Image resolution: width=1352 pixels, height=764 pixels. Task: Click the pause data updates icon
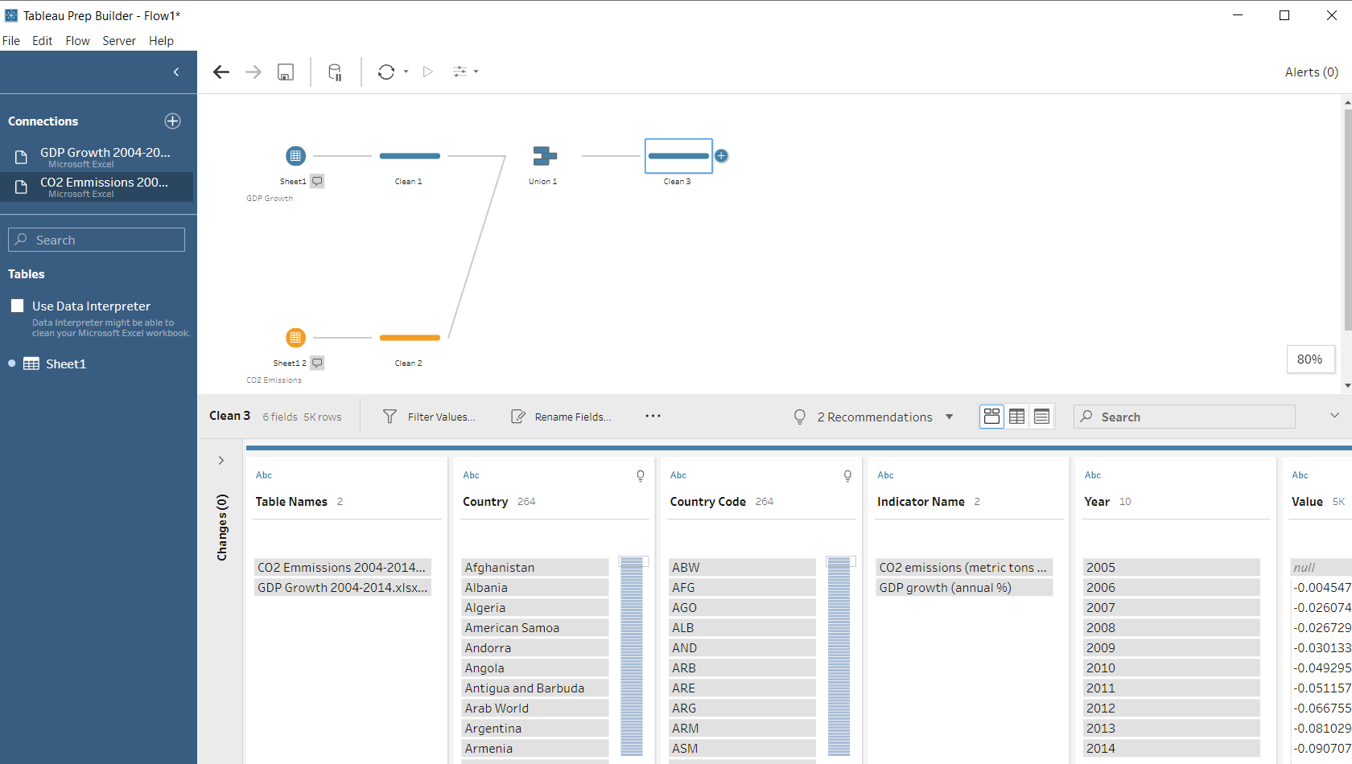(x=335, y=72)
